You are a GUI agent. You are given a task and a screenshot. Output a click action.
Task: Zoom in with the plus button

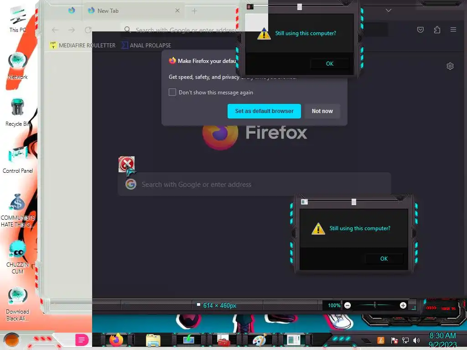(x=403, y=305)
